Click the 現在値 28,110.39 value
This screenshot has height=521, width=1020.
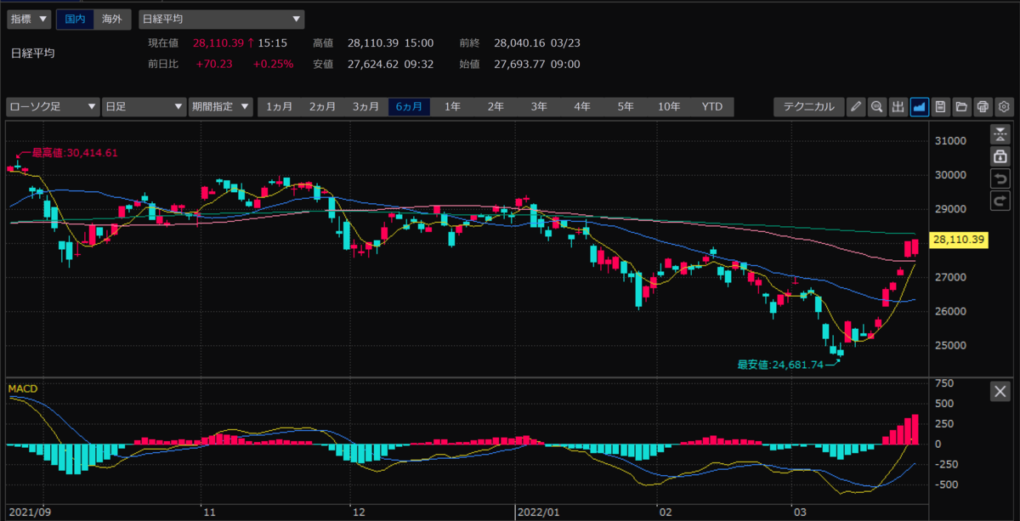click(x=218, y=42)
